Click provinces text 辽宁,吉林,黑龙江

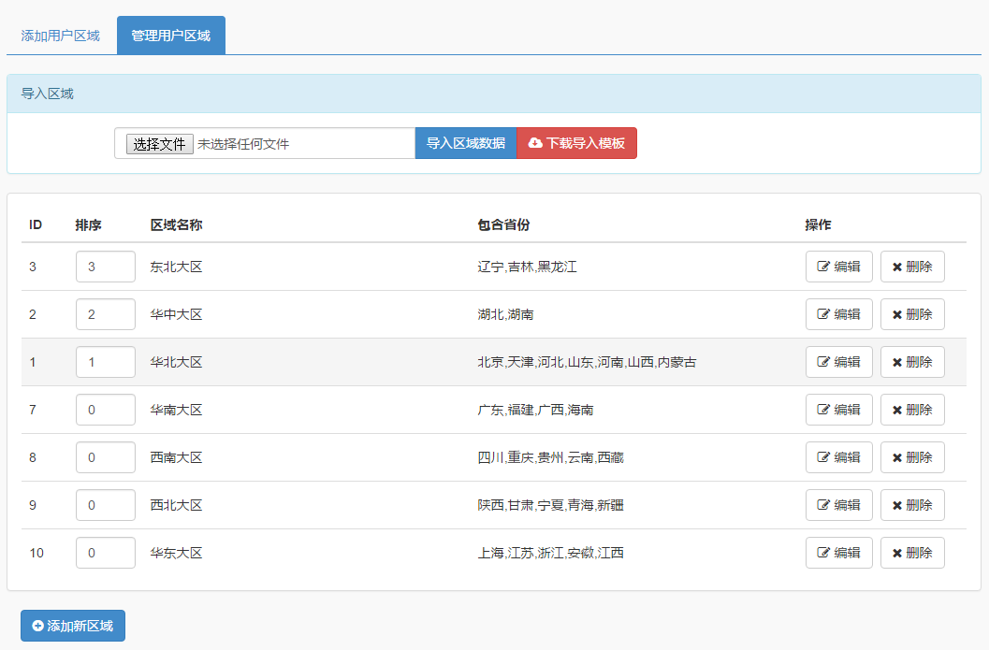pos(528,267)
